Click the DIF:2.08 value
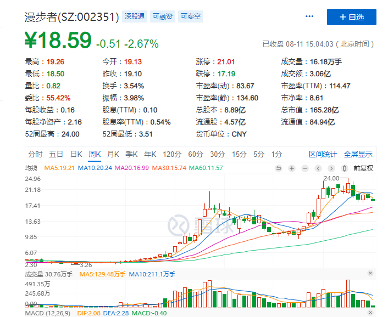This screenshot has width=388, height=317. click(x=89, y=313)
